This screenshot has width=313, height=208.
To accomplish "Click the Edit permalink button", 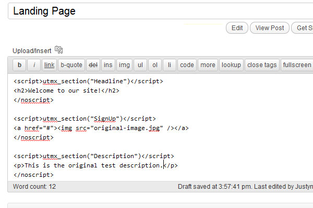I will tap(237, 28).
